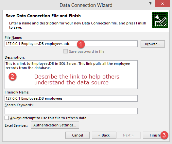Click the data connection wizard icon
The width and height of the screenshot is (172, 144).
pos(160,20)
